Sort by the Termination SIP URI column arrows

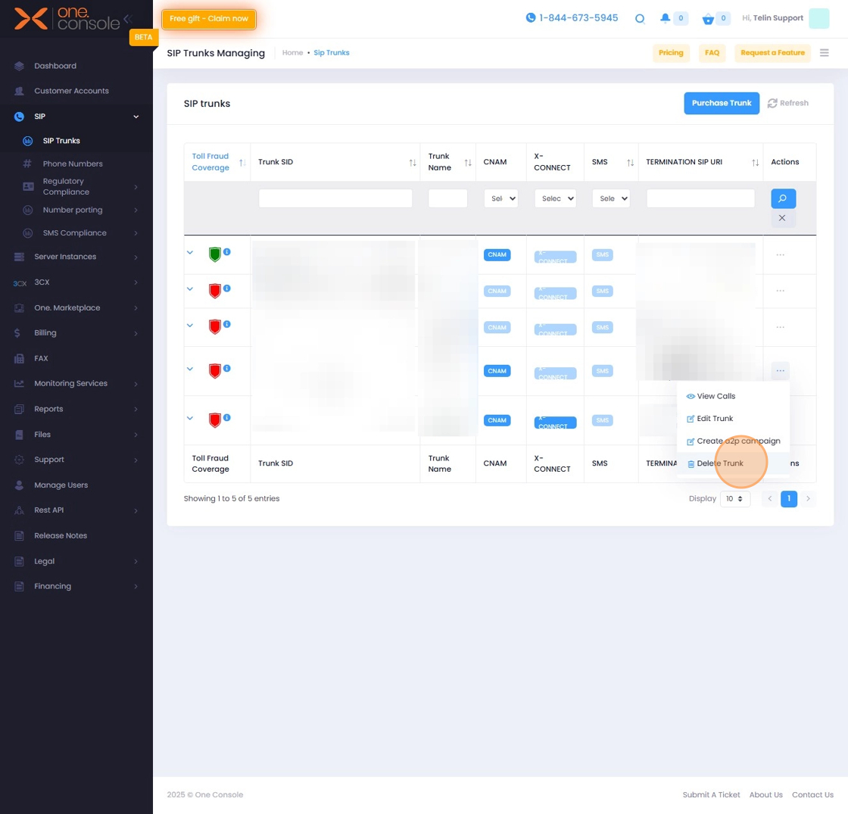pos(755,162)
